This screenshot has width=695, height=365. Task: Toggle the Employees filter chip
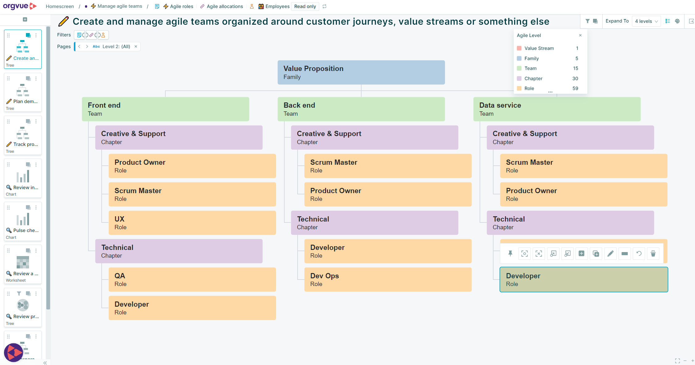click(x=103, y=35)
